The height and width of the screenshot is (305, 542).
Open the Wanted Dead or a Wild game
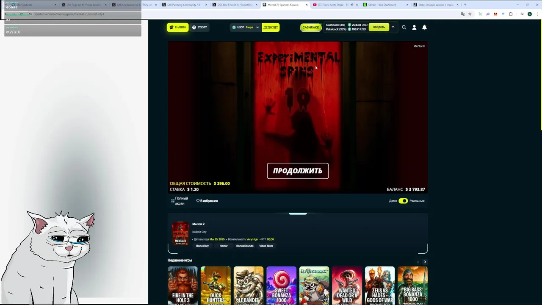pyautogui.click(x=347, y=286)
